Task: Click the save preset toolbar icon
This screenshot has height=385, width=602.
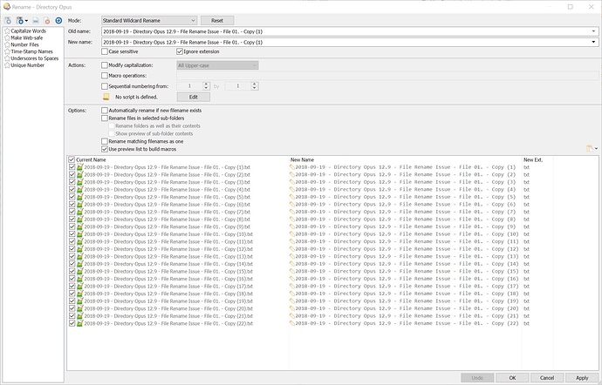Action: click(8, 21)
